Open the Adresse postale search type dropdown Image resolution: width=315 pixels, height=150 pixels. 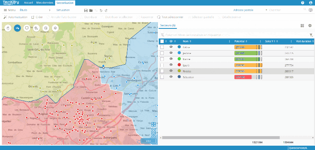(x=251, y=10)
